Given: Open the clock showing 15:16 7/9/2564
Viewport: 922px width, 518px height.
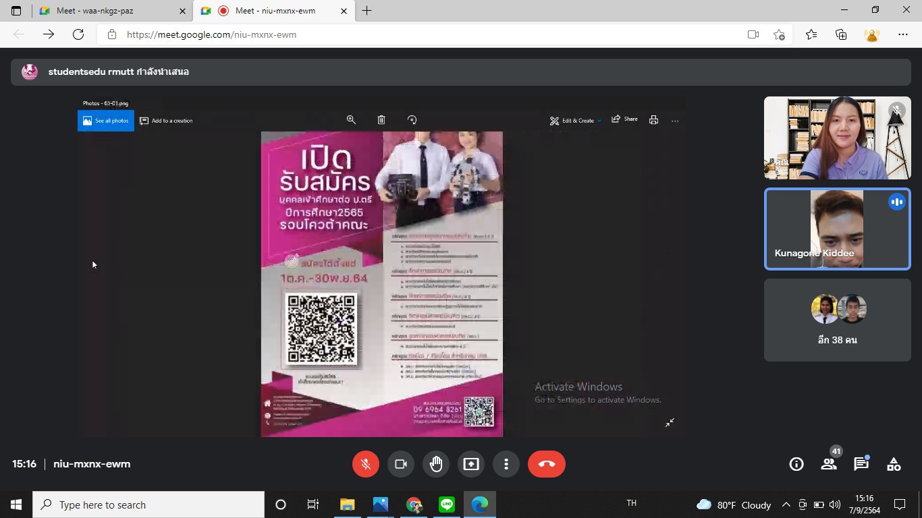Looking at the screenshot, I should [x=864, y=505].
